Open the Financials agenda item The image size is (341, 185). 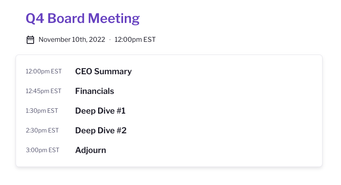point(94,91)
